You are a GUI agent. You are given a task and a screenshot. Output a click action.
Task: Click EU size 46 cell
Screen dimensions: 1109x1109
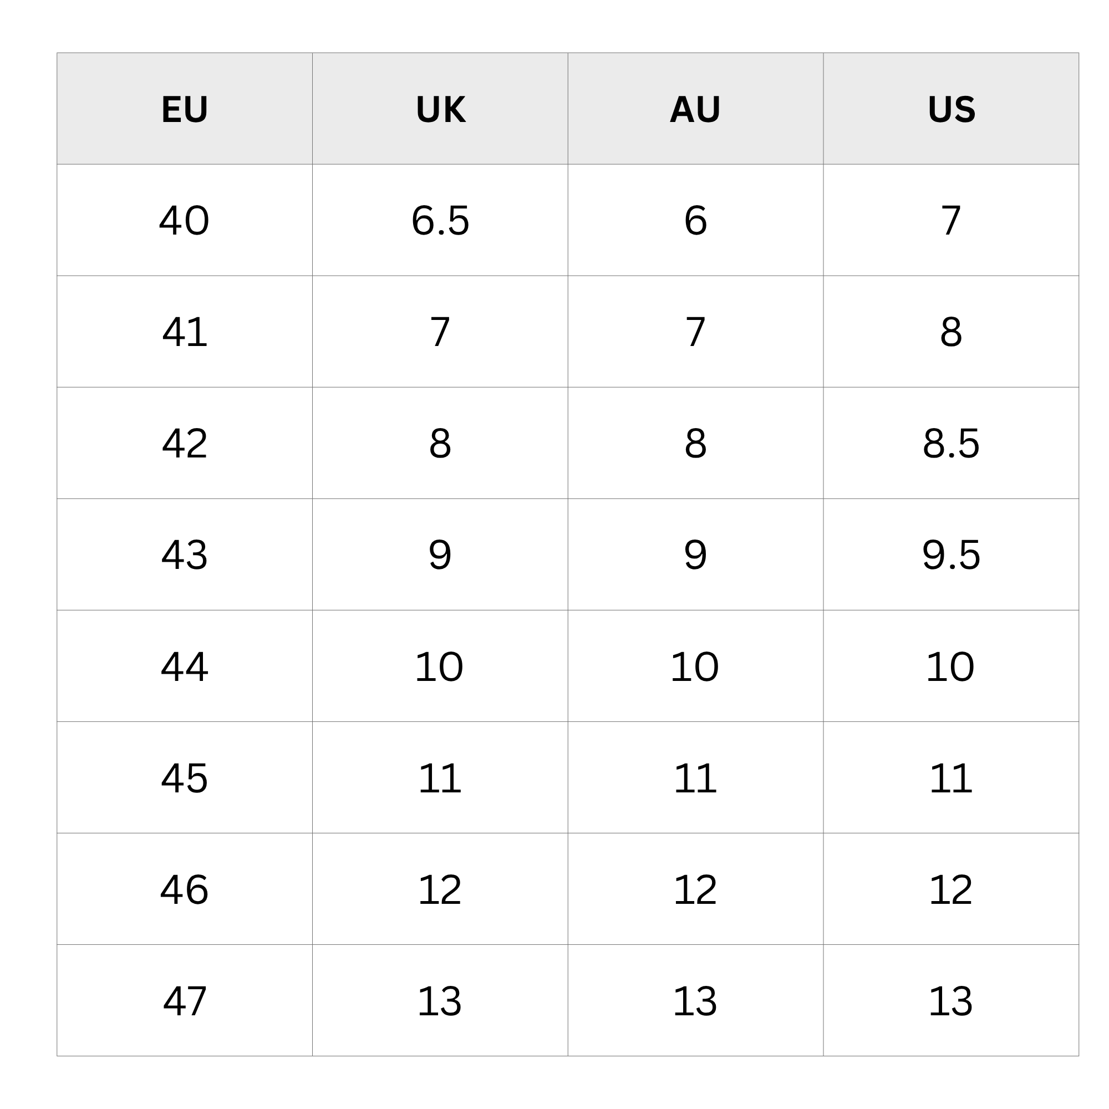pos(184,888)
